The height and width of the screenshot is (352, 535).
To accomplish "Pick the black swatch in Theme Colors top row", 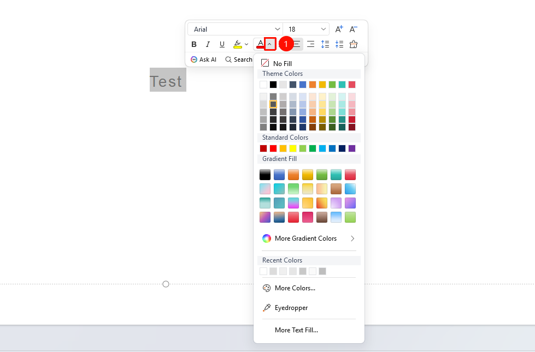I will click(273, 85).
